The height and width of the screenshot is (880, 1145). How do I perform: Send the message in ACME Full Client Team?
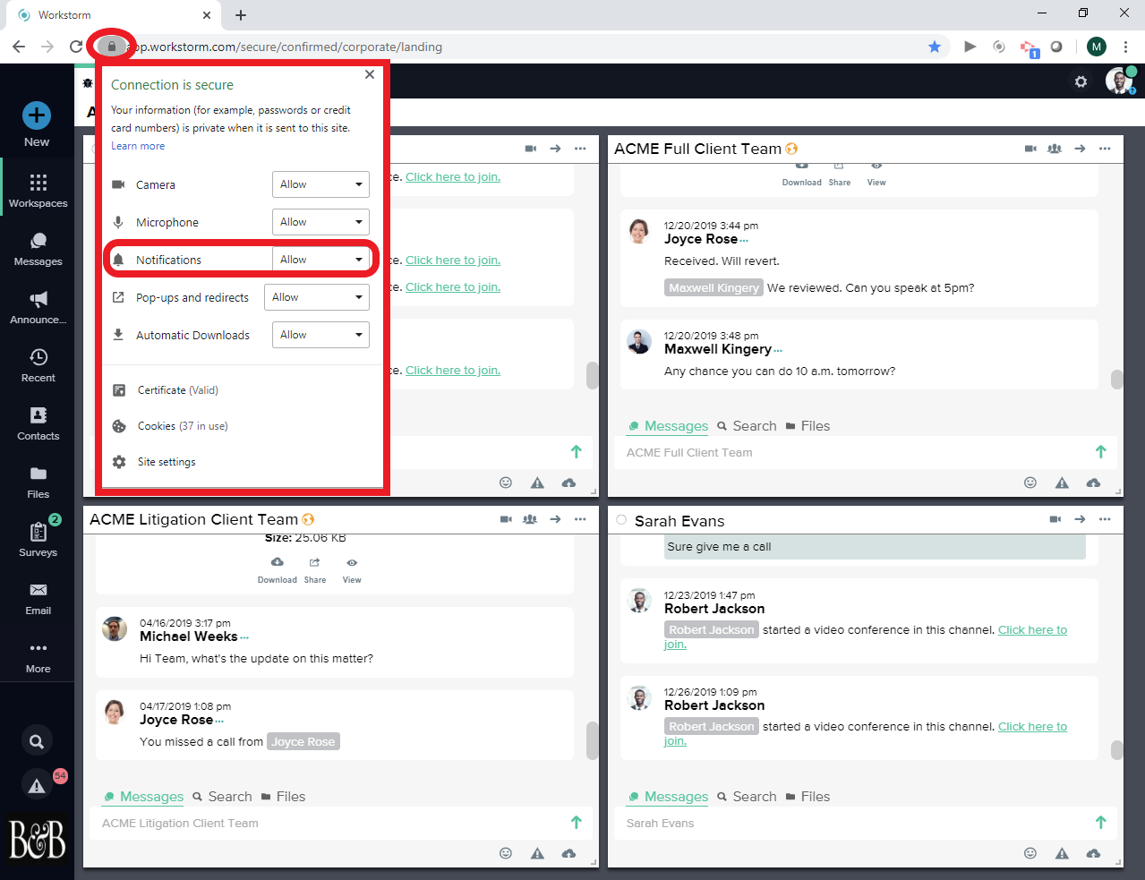click(1101, 452)
